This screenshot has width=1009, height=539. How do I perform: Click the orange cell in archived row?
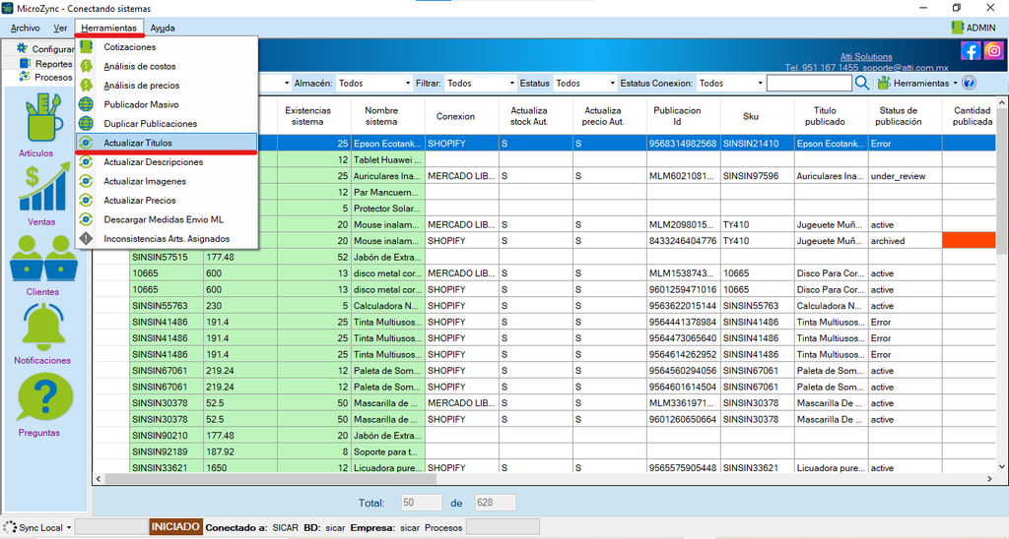[x=969, y=241]
